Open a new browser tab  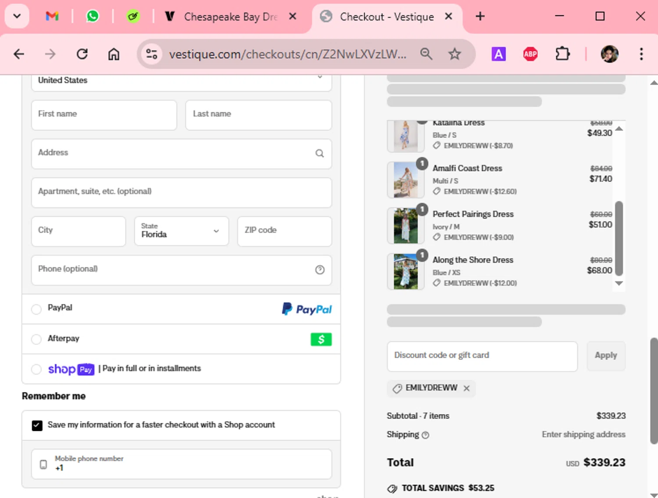480,16
